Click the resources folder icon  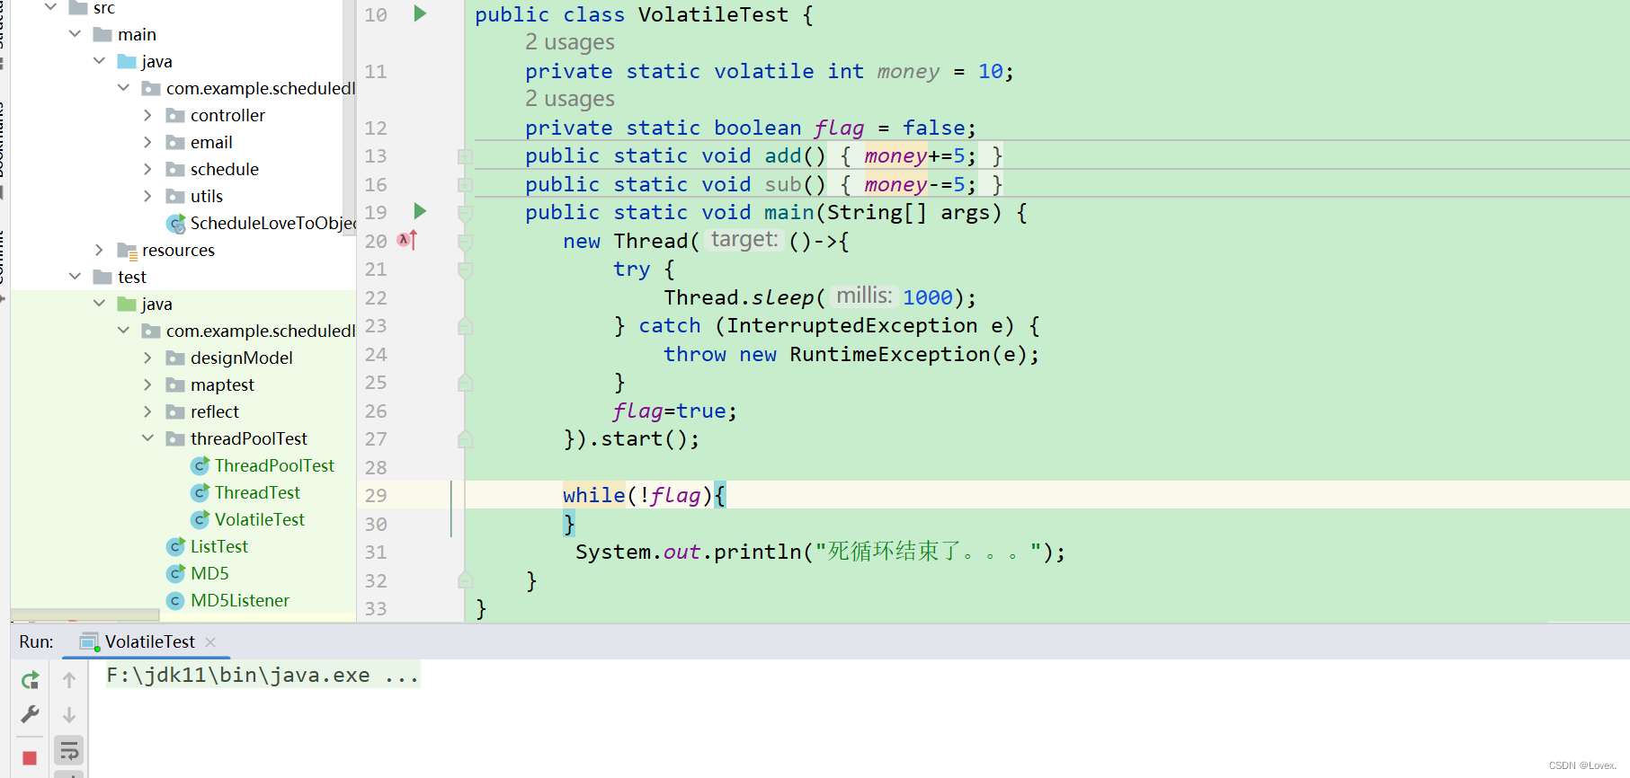coord(128,251)
